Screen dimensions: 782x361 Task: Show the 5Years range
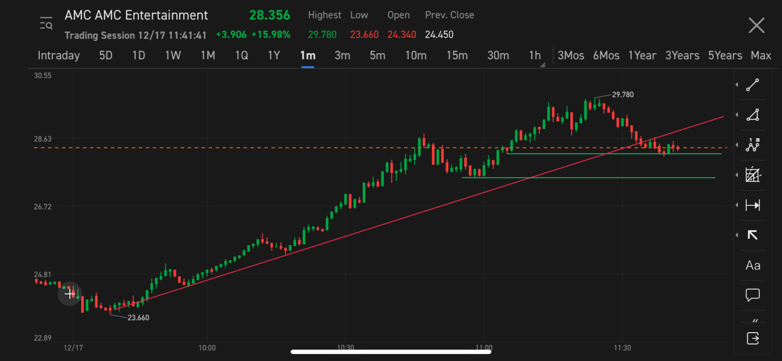point(725,55)
